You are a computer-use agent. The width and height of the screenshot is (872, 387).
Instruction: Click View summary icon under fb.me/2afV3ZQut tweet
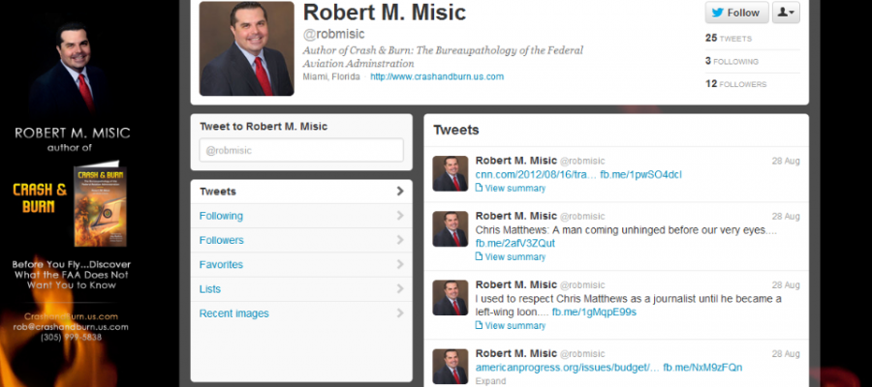pyautogui.click(x=479, y=257)
